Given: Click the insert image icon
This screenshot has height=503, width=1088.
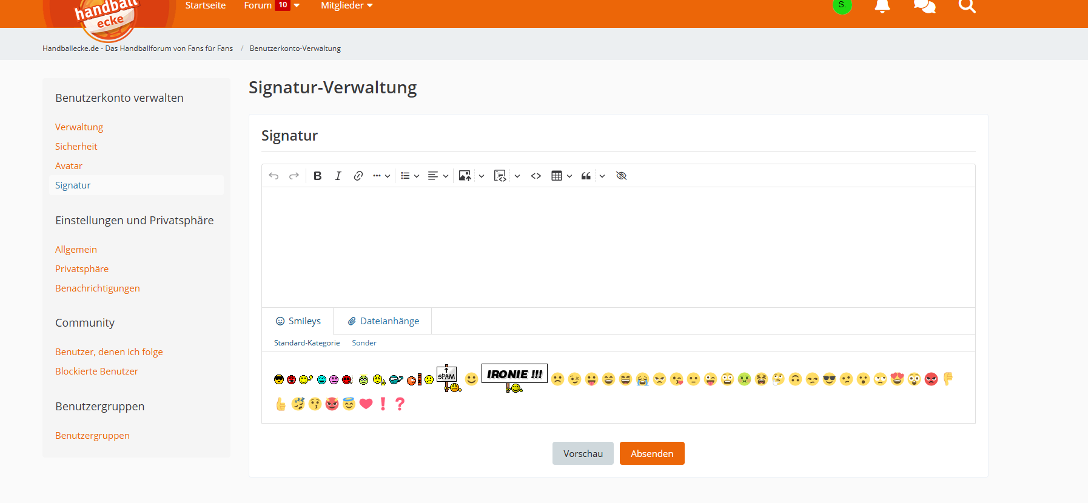Looking at the screenshot, I should point(465,176).
